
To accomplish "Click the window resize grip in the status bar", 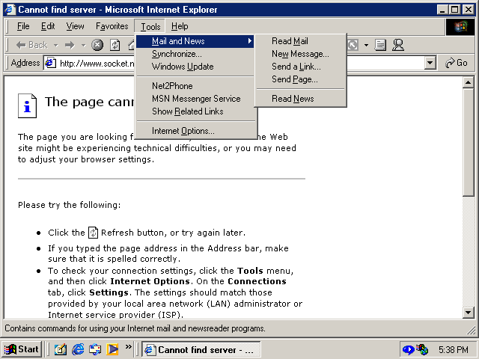I will pos(471,330).
